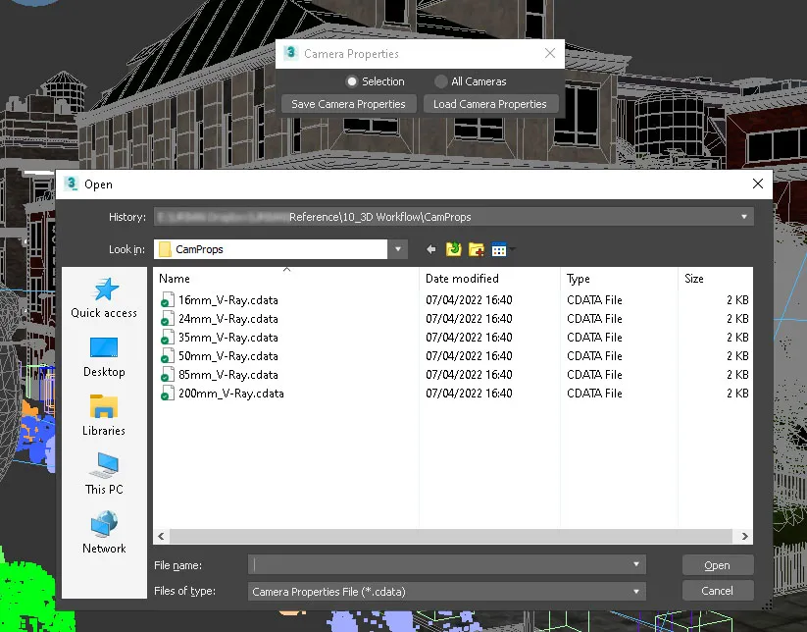The image size is (807, 632).
Task: Select the 24mm_V-Ray.cdata file name
Action: (228, 319)
